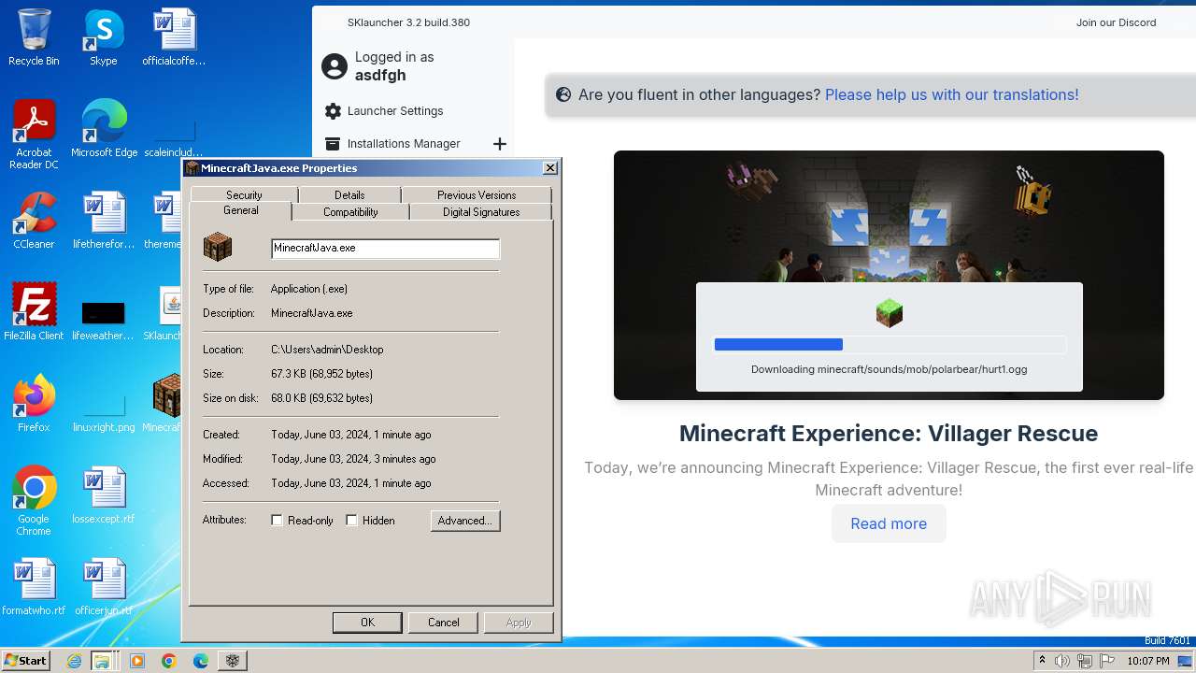
Task: Click the user account avatar in SKlauncher
Action: pyautogui.click(x=334, y=66)
